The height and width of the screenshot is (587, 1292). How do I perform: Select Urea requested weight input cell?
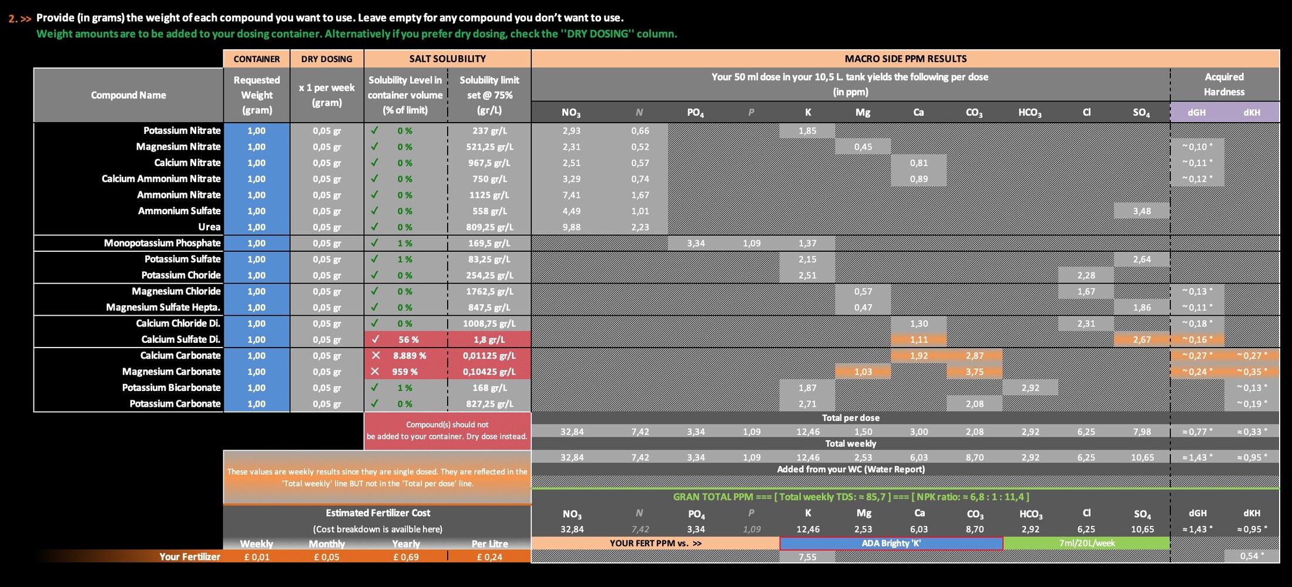(257, 227)
